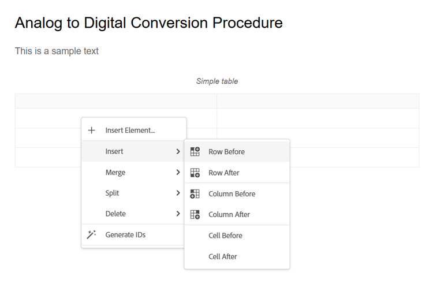Expand the Delete submenu arrow
This screenshot has width=433, height=294.
178,214
